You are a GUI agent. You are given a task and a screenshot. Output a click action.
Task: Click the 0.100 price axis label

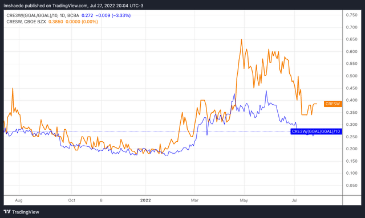(351, 173)
